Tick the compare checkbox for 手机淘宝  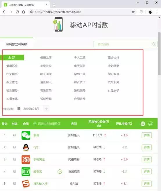click(15, 159)
